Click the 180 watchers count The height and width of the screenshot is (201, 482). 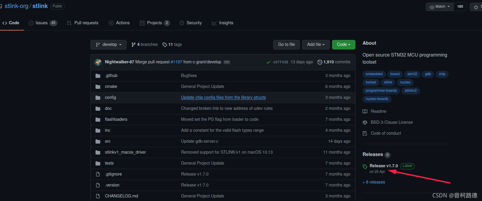[460, 7]
